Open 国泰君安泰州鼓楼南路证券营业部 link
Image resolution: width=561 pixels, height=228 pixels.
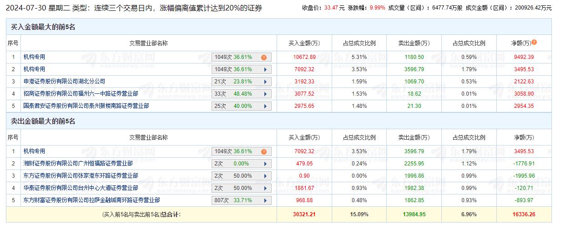point(86,106)
